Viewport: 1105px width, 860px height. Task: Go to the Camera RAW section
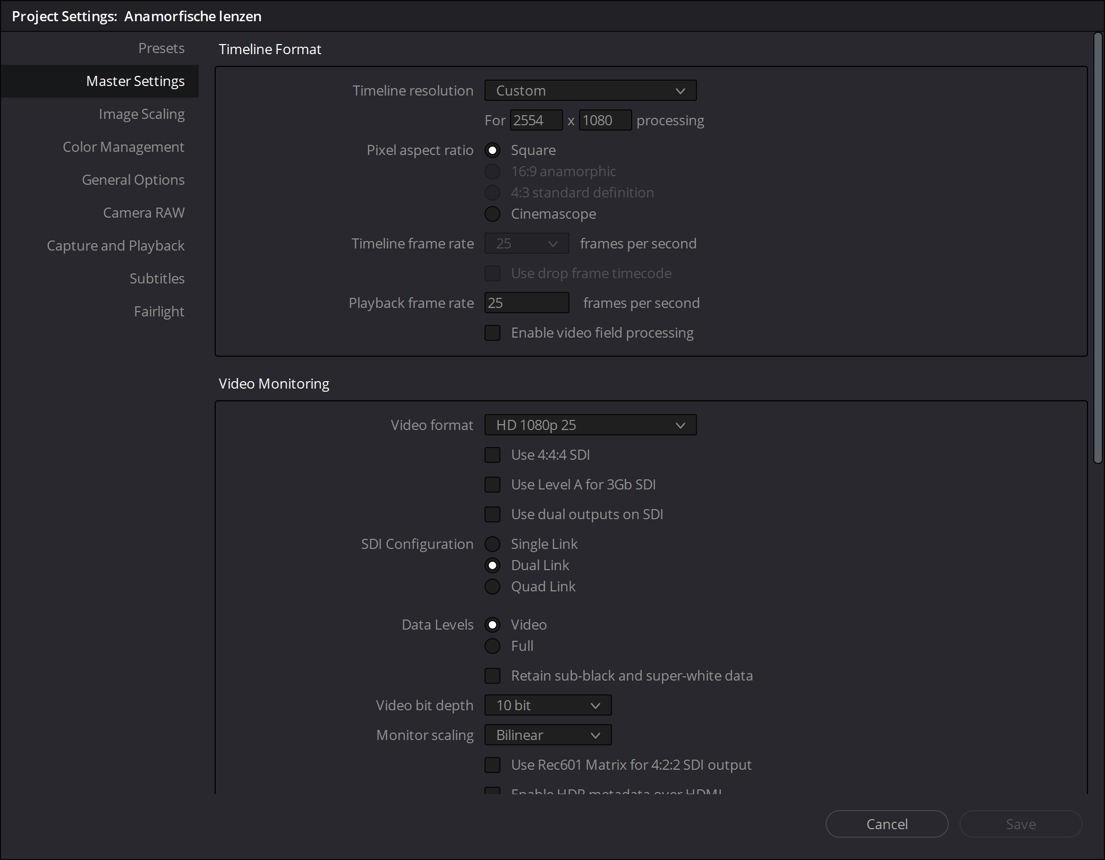coord(144,212)
